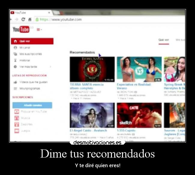Image resolution: width=195 pixels, height=175 pixels.
Task: Open the guide hamburger menu dropdown
Action: point(39,29)
